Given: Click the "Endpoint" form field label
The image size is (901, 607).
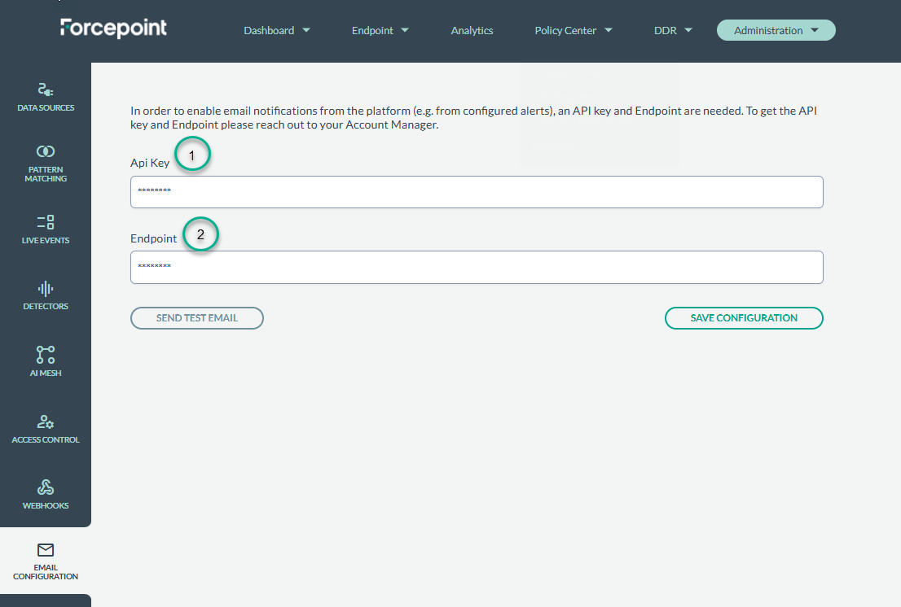Looking at the screenshot, I should (153, 238).
